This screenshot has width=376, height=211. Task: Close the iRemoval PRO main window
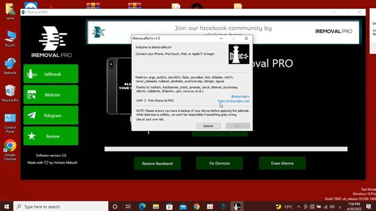point(359,12)
